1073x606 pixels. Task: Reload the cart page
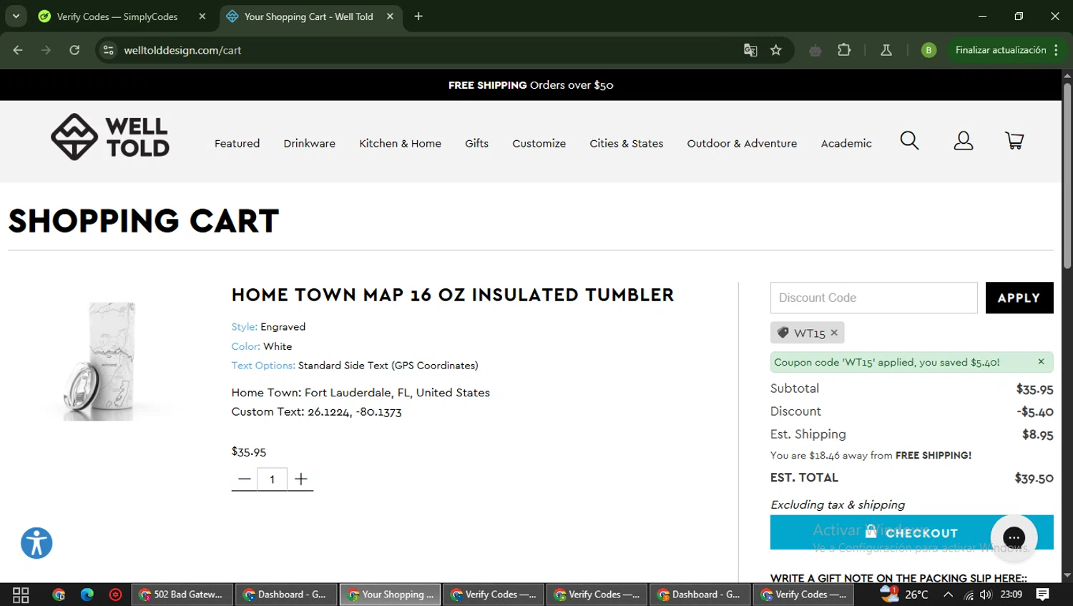tap(74, 50)
